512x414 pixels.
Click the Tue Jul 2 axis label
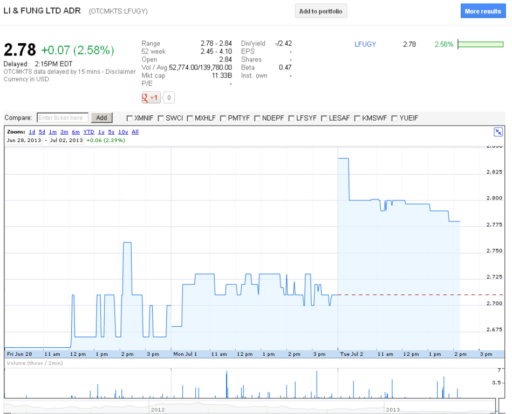351,354
